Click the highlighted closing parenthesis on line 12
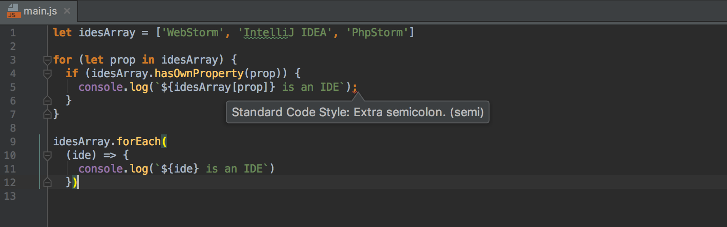Screen dimensions: 727x227 75,183
